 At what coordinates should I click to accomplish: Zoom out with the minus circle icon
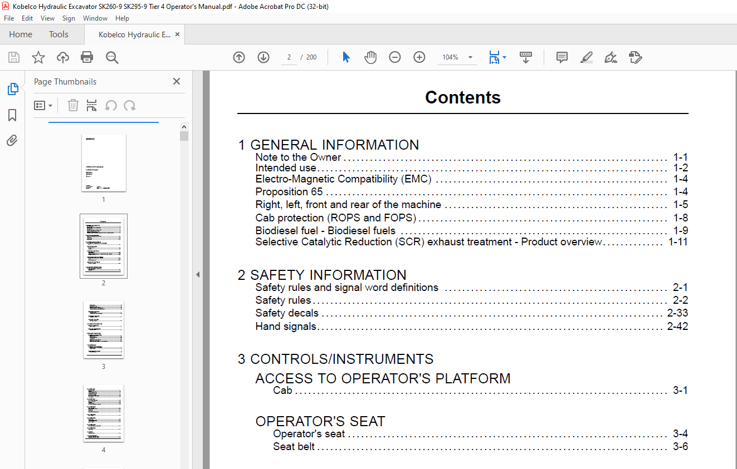pos(395,57)
